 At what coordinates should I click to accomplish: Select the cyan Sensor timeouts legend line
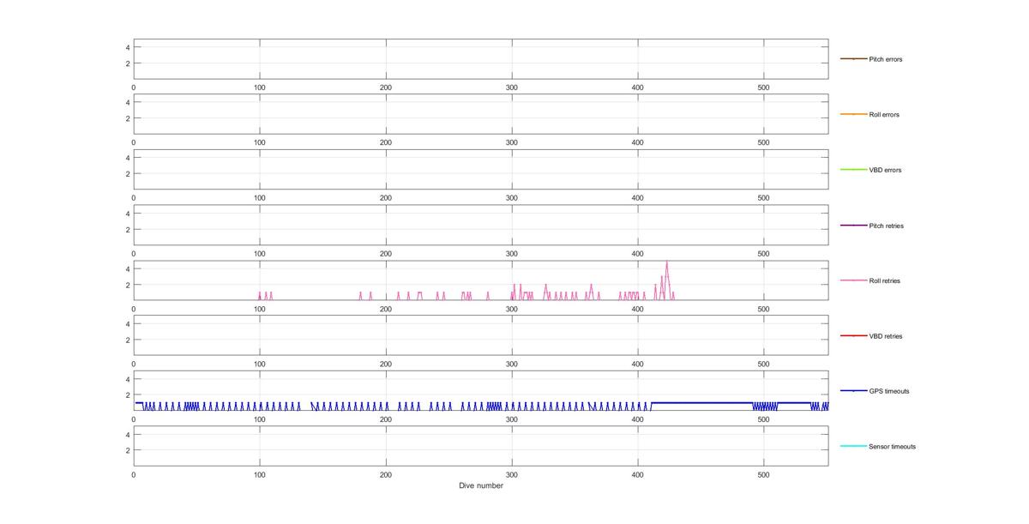point(853,446)
